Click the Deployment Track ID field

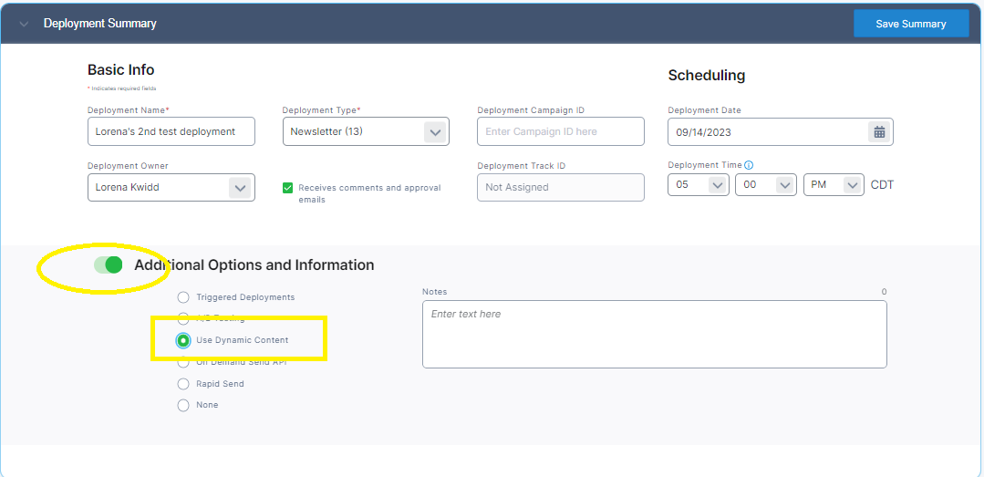560,187
